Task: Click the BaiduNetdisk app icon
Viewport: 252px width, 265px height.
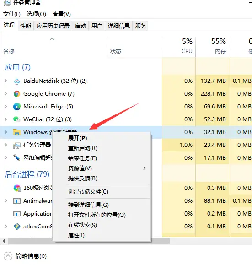Action: tap(17, 81)
